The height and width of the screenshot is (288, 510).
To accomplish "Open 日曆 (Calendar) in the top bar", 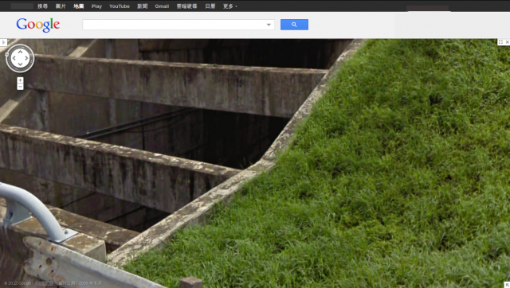I will pyautogui.click(x=210, y=6).
